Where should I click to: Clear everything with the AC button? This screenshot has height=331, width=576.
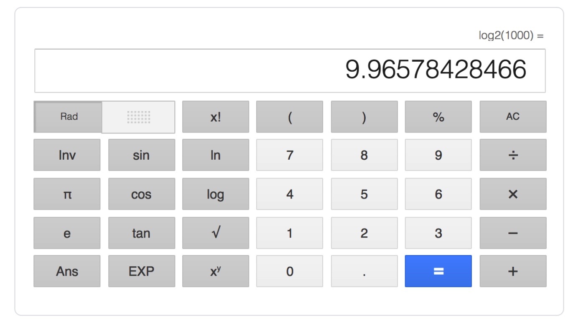click(x=512, y=117)
